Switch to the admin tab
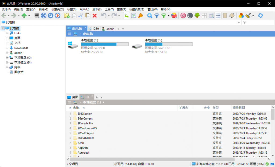The height and width of the screenshot is (167, 275). [x=108, y=29]
